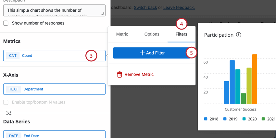Click the CNT badge on Count metric
Image resolution: width=276 pixels, height=138 pixels.
tap(13, 56)
